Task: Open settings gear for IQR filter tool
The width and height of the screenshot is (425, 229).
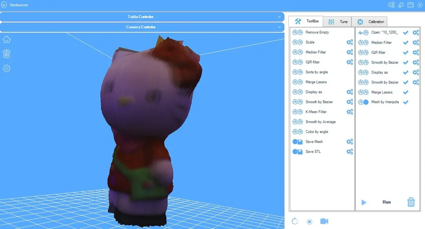Action: [349, 62]
